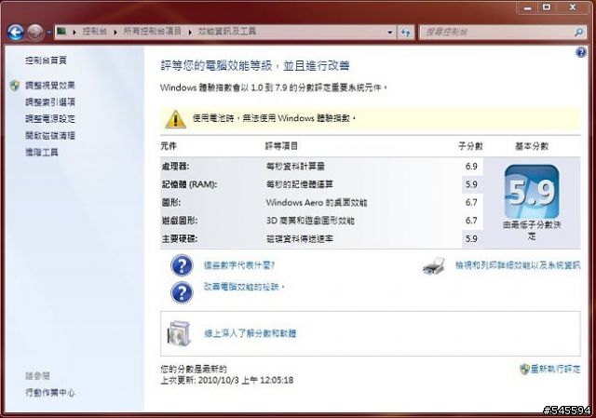This screenshot has height=418, width=596.
Task: Open 調整電源設定 link
Action: (50, 118)
